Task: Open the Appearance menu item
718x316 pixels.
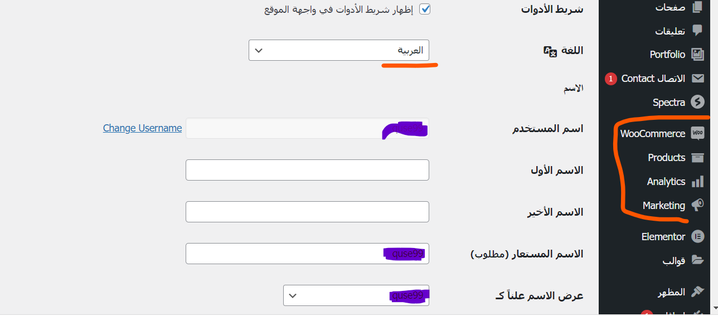Action: (672, 292)
